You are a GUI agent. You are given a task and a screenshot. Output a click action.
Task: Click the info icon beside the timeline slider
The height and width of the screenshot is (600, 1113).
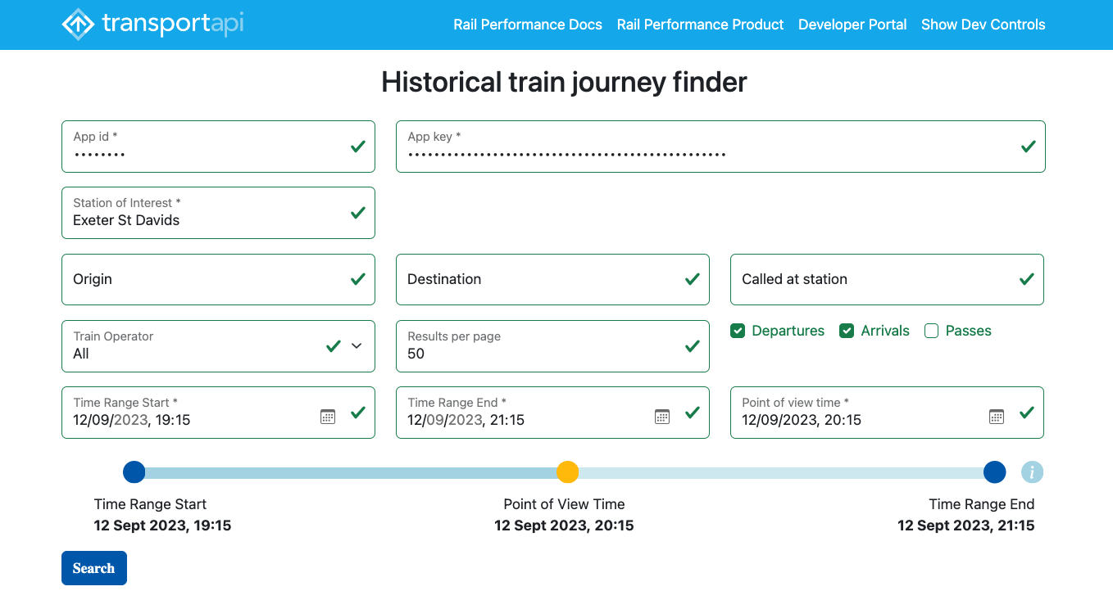click(x=1032, y=472)
